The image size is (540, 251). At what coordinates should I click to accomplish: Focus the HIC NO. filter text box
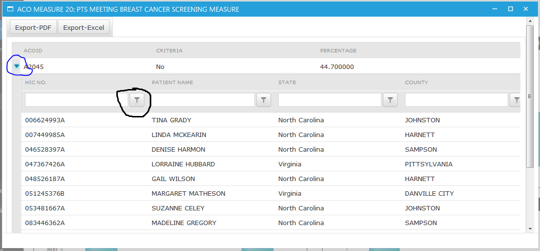point(77,100)
